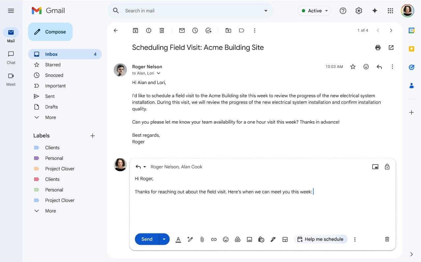Image resolution: width=421 pixels, height=262 pixels.
Task: Open Tasks from the right sidebar
Action: (x=411, y=67)
